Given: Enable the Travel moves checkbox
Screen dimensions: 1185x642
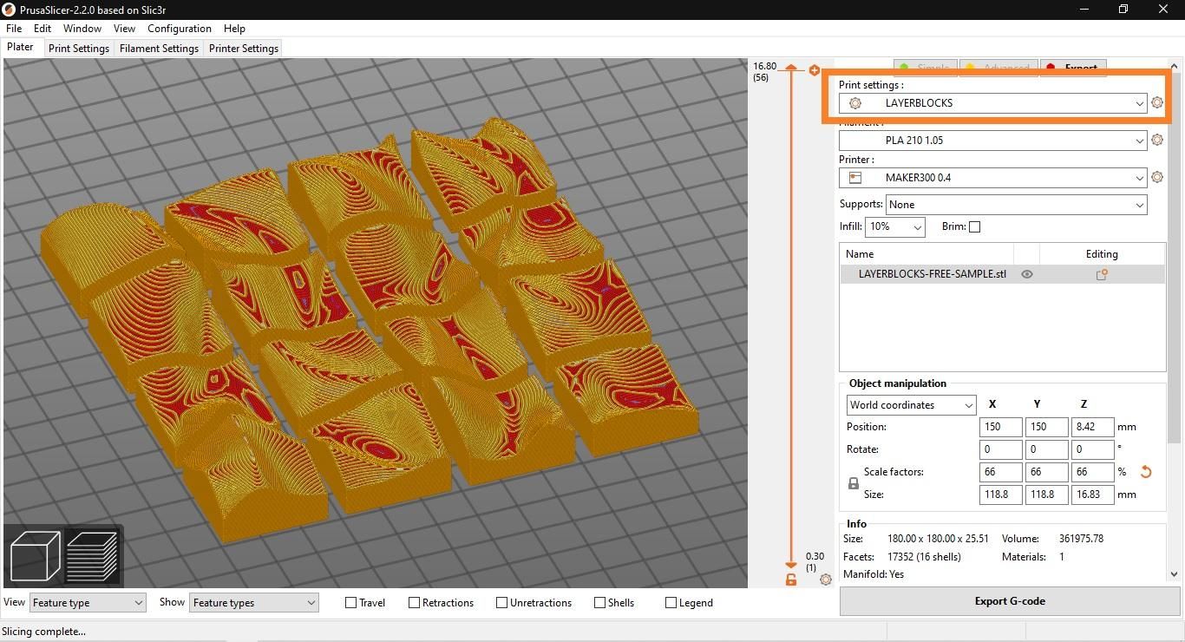Looking at the screenshot, I should pyautogui.click(x=350, y=602).
